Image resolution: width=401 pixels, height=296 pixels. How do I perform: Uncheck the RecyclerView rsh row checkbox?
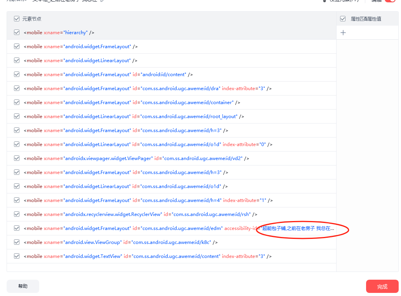[x=17, y=214]
